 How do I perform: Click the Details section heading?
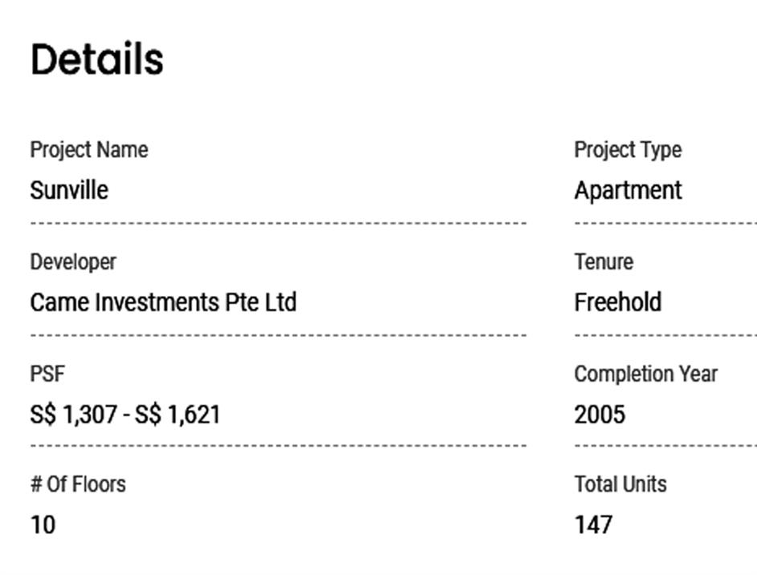[x=97, y=60]
